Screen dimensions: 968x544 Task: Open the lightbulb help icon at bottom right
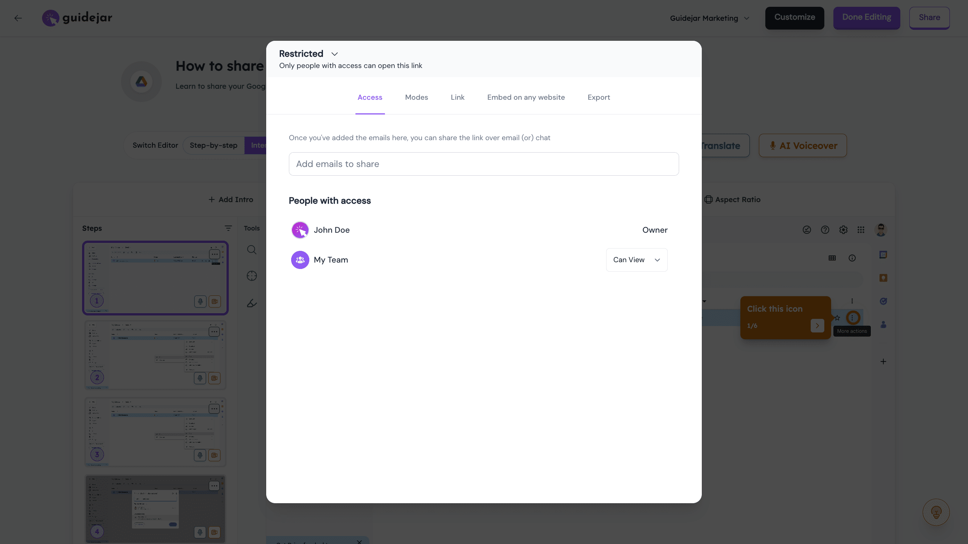point(936,512)
